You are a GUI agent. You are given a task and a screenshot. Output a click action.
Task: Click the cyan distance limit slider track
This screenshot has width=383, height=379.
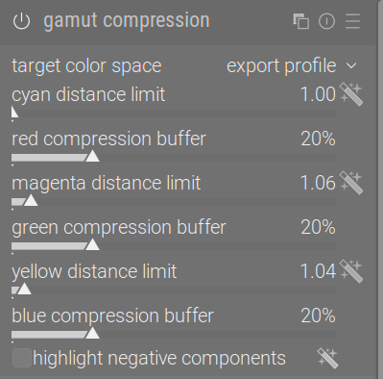174,114
